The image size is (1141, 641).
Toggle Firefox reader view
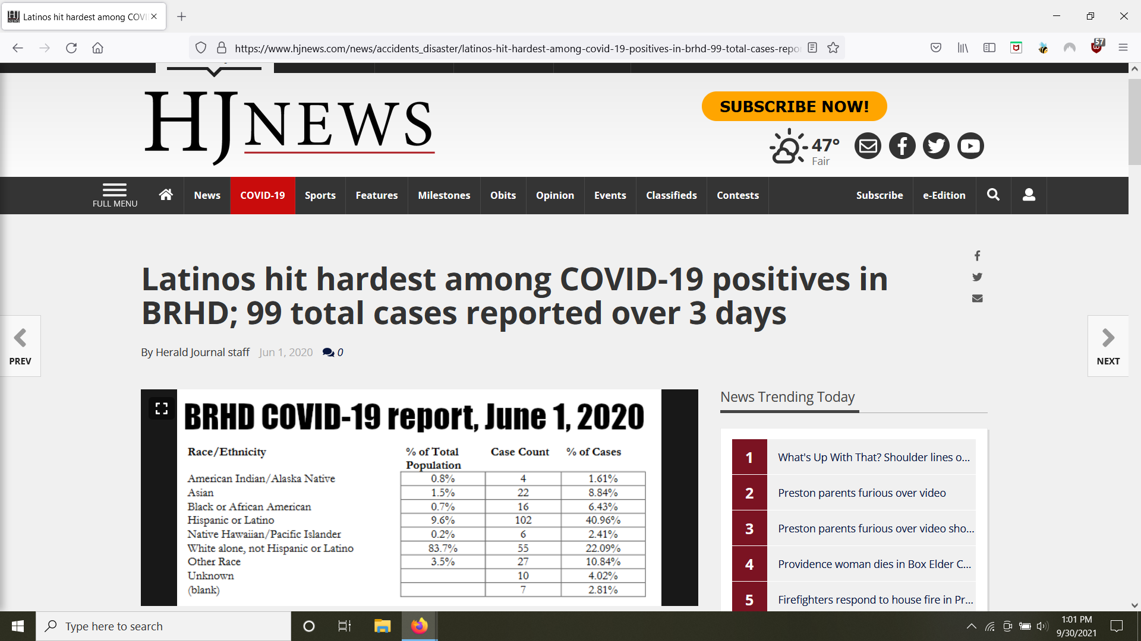[812, 48]
